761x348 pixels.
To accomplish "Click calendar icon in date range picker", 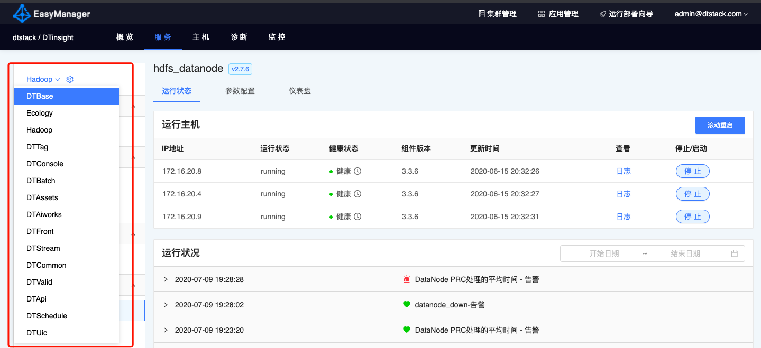I will [734, 253].
